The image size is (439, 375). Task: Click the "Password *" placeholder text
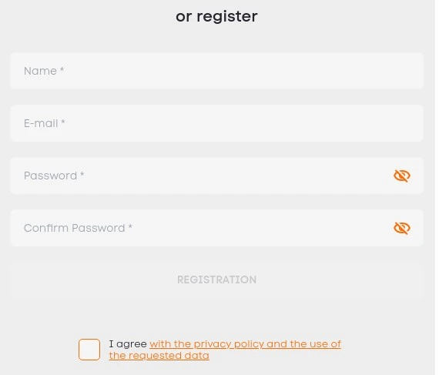tap(54, 176)
